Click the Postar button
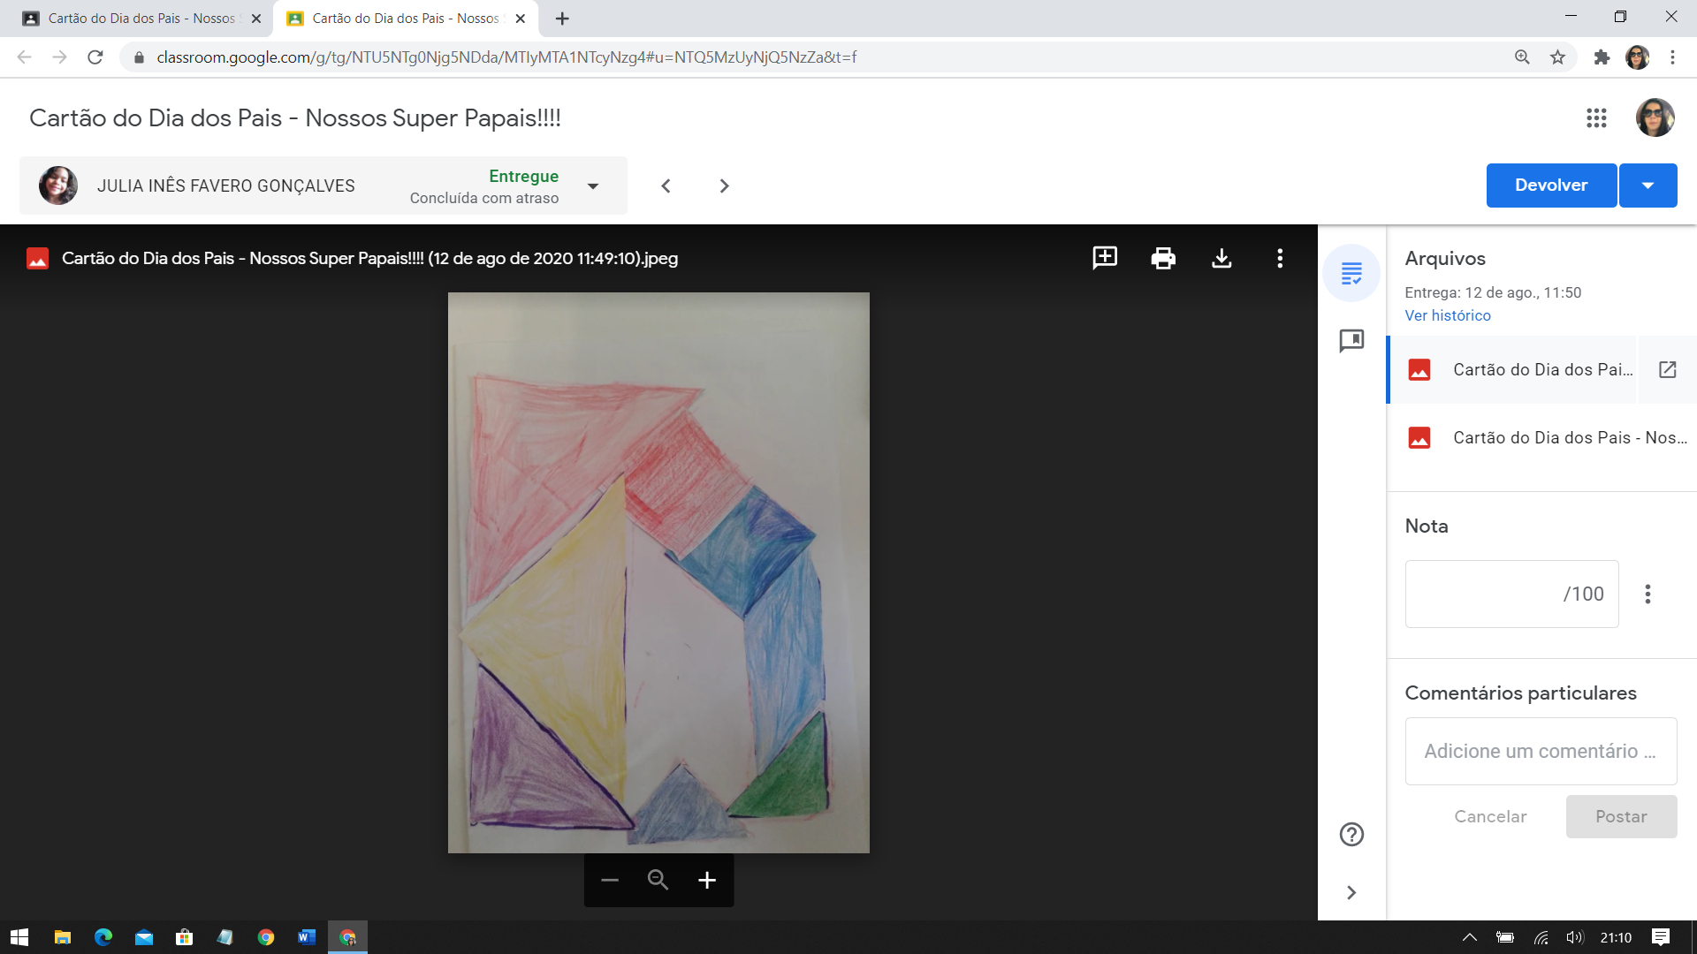 (x=1621, y=816)
